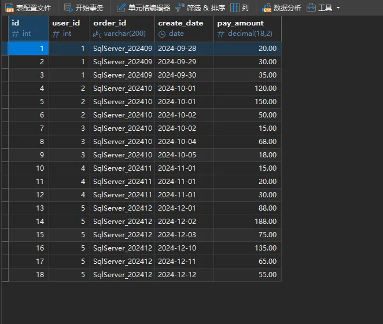The height and width of the screenshot is (324, 383).
Task: Click the 开始事务 begin transaction icon
Action: tap(68, 8)
